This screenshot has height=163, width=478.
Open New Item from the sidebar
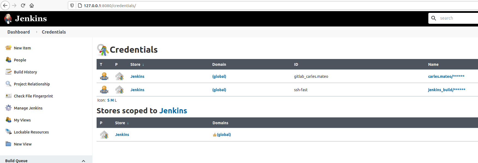22,48
